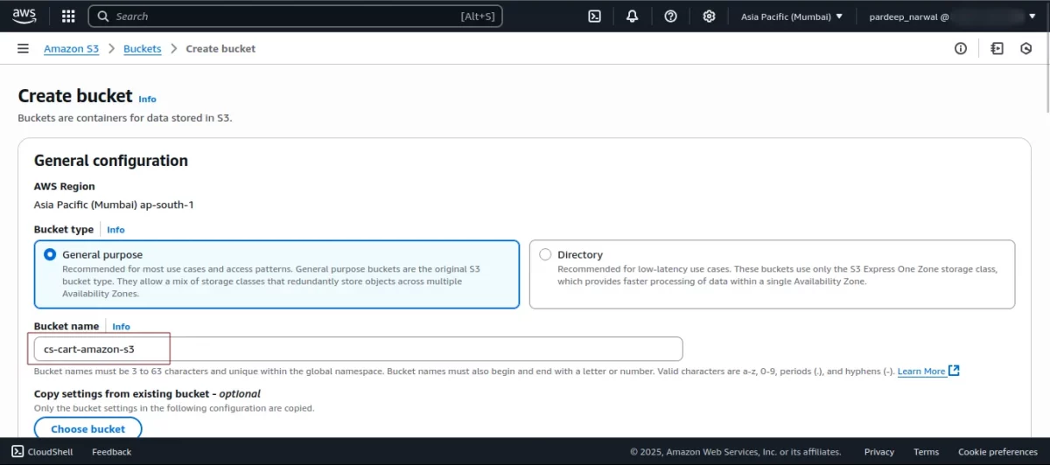Open Cookie preferences in the footer

point(997,452)
